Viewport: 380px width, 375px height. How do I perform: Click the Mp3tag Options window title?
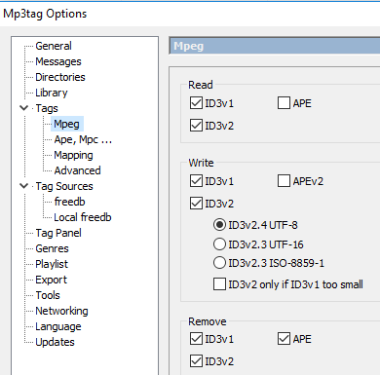[x=45, y=14]
